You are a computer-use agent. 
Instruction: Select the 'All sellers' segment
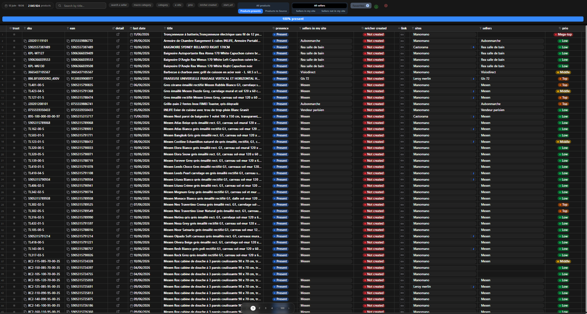pyautogui.click(x=319, y=6)
